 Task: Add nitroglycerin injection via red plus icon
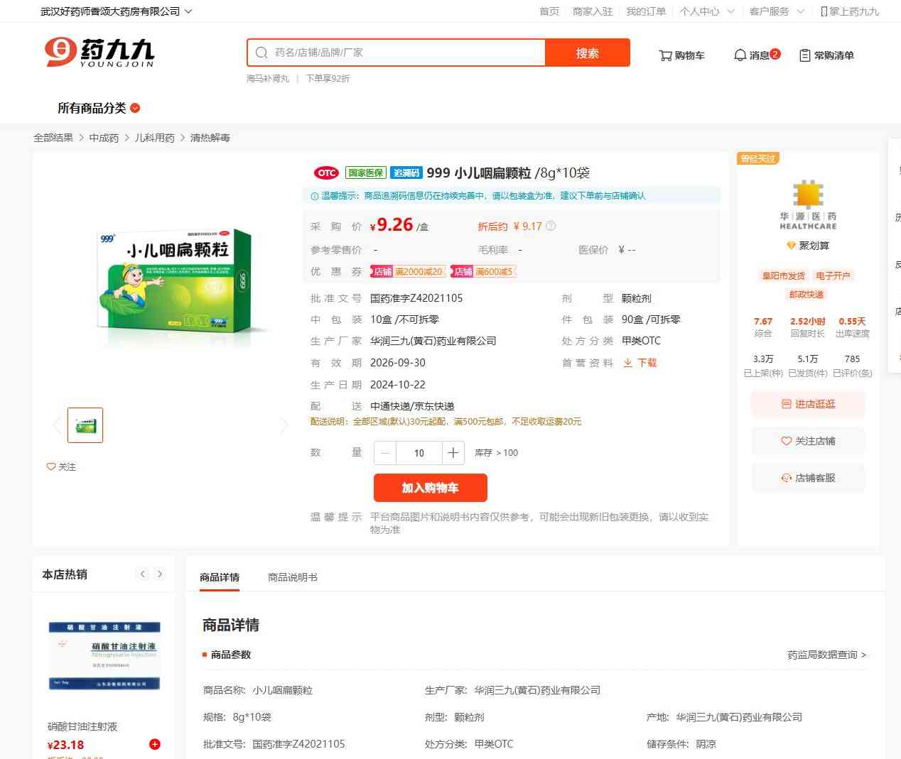(x=154, y=744)
